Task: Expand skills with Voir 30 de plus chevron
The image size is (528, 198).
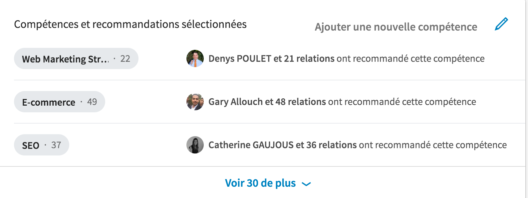Action: 306,184
